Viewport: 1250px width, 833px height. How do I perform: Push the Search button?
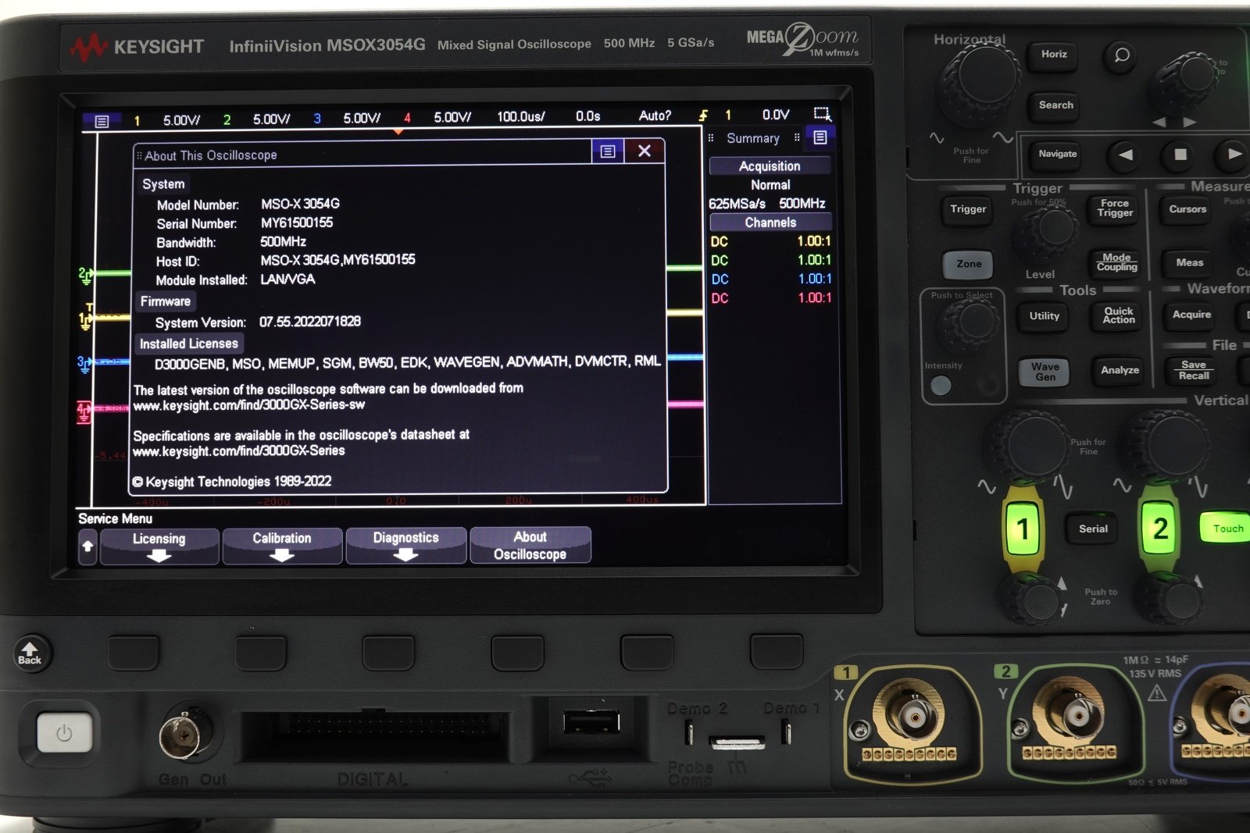click(x=1055, y=105)
